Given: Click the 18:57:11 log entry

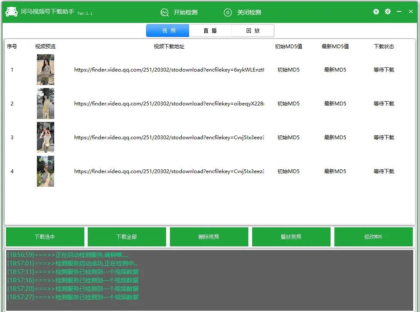Looking at the screenshot, I should click(x=73, y=272).
